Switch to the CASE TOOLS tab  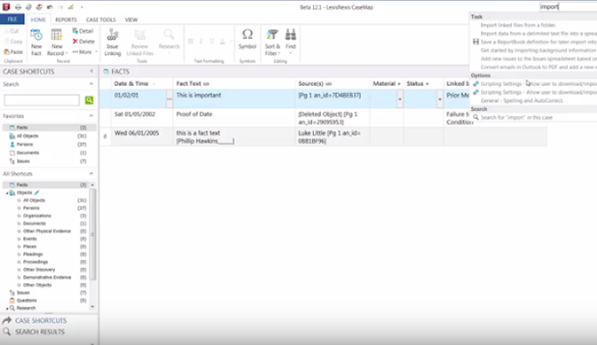(101, 20)
